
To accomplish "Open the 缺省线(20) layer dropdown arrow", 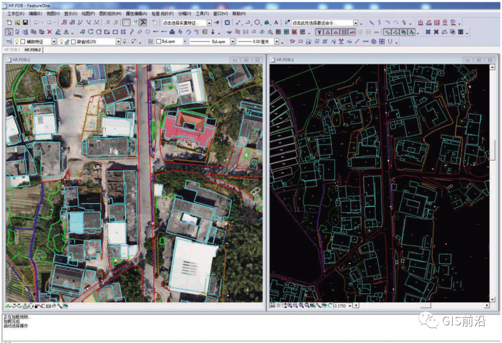I will pos(118,42).
